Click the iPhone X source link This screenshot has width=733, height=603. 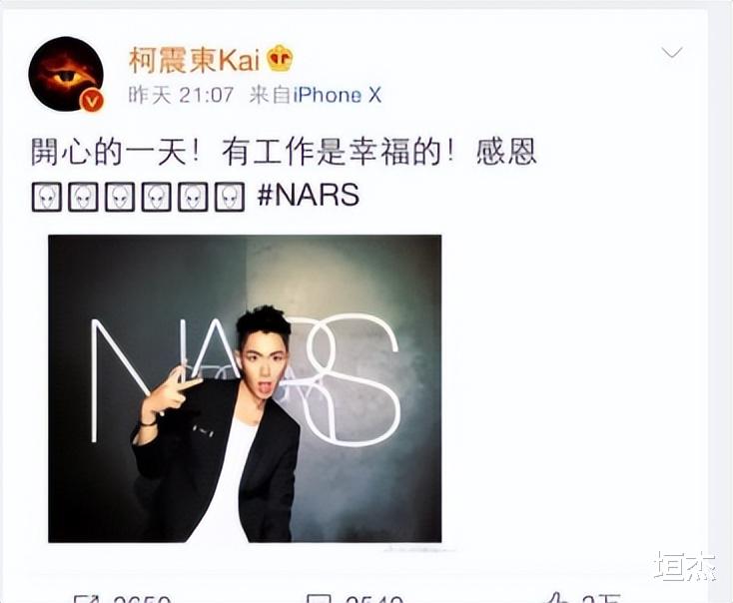pos(338,96)
